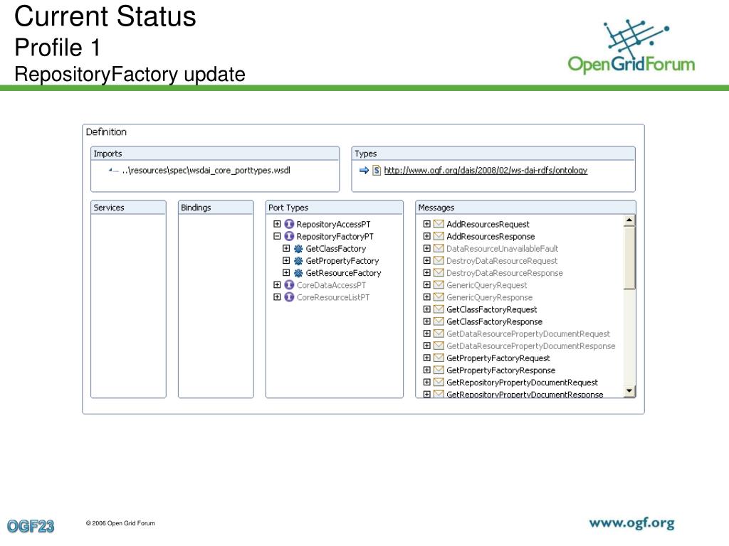Expand the CoreDataAccessPT node
The width and height of the screenshot is (729, 546).
click(277, 284)
